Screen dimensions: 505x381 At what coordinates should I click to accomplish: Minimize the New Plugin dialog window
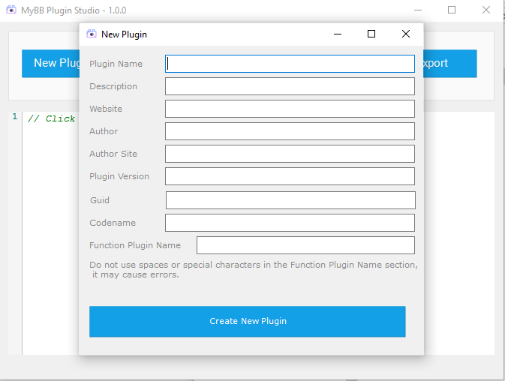[x=338, y=34]
